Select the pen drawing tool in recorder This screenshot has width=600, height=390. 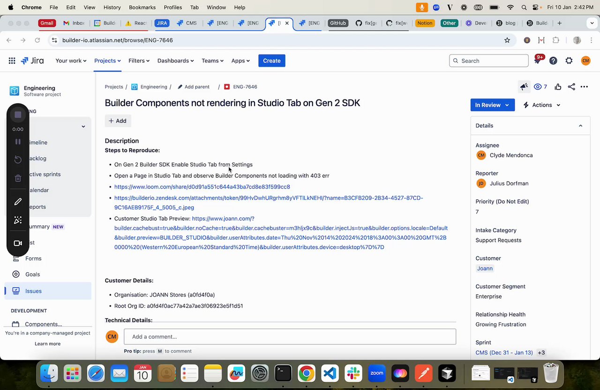point(18,202)
